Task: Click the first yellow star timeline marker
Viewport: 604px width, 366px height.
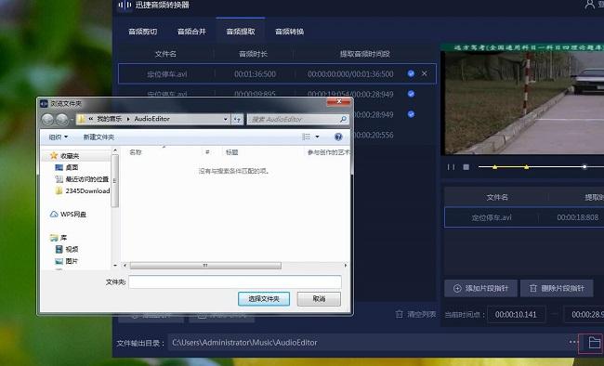Action: pos(495,167)
